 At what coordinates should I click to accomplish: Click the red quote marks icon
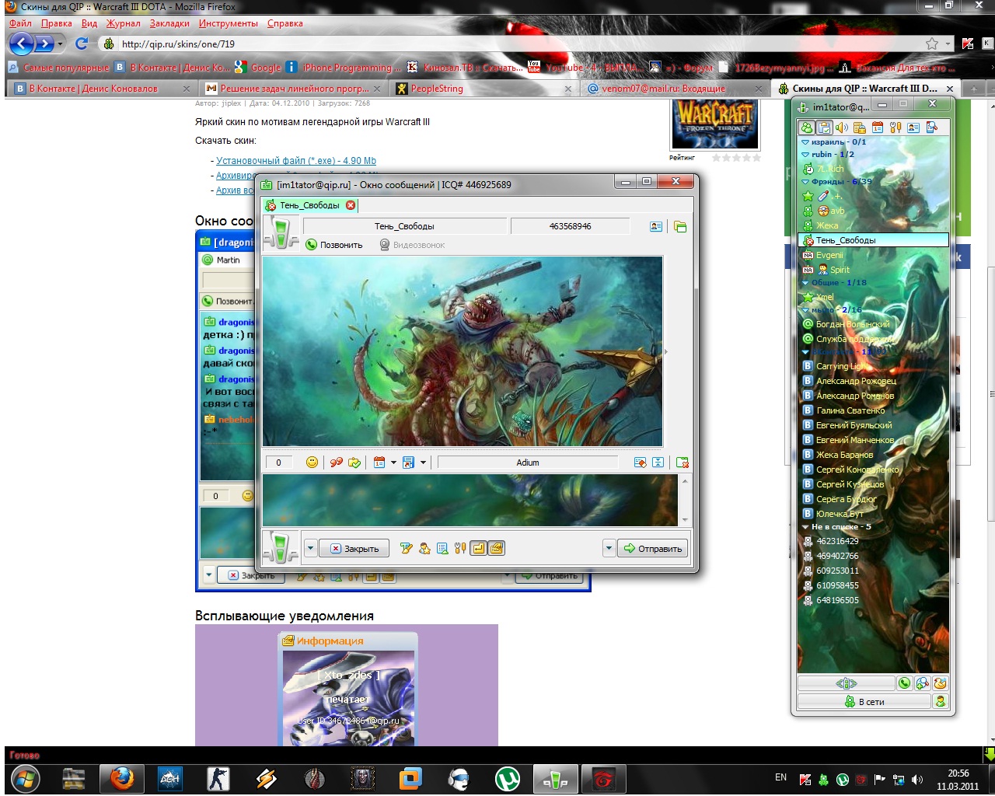pyautogui.click(x=336, y=463)
